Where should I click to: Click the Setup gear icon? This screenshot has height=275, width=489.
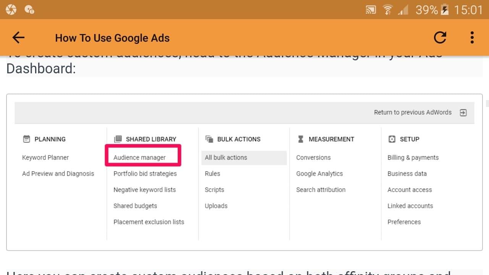(x=392, y=139)
